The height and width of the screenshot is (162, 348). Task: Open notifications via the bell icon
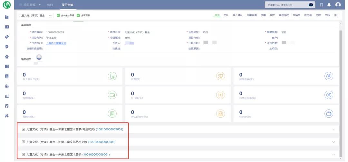[329, 5]
